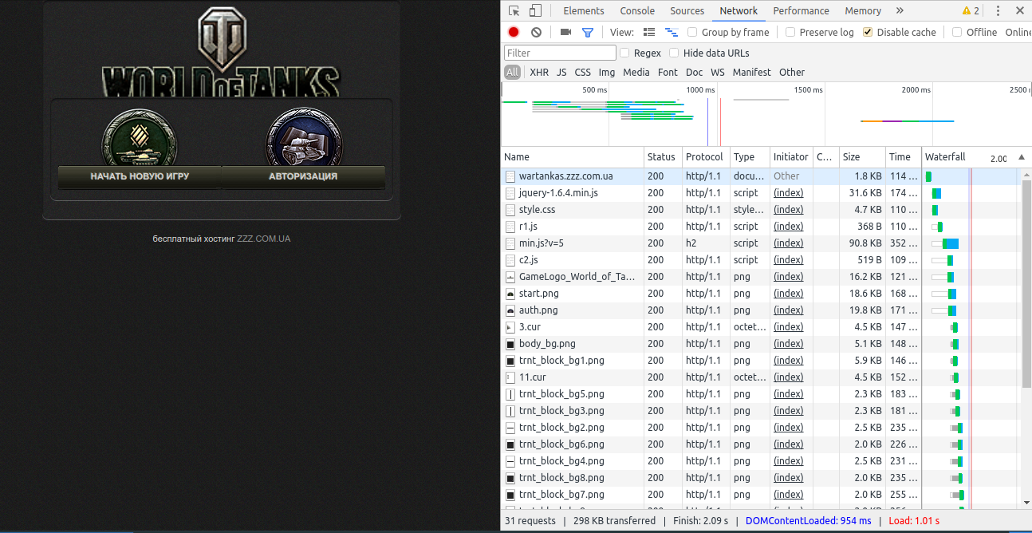Click the icon of 3.cur row
The height and width of the screenshot is (533, 1032).
510,327
